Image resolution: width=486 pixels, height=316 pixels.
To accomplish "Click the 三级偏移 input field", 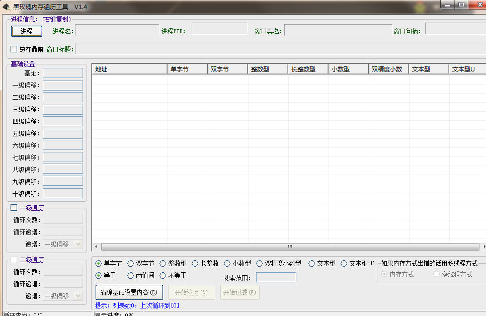I will [63, 110].
